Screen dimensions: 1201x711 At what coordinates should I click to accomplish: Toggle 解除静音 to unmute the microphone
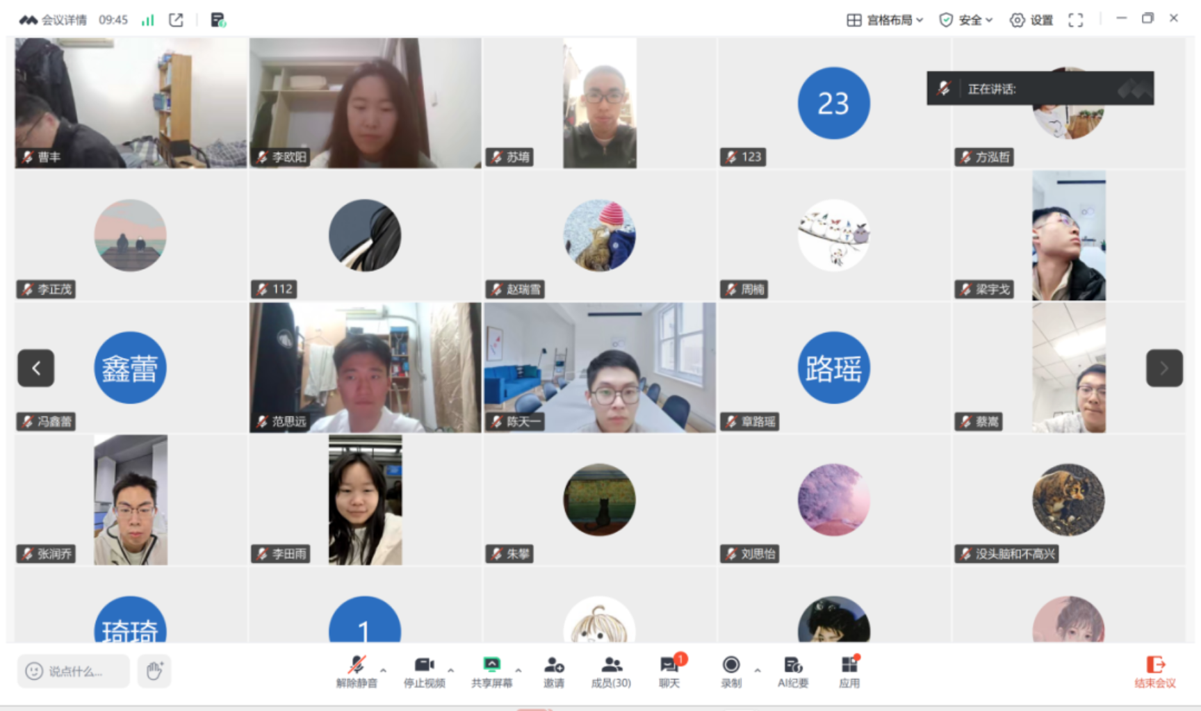click(357, 671)
